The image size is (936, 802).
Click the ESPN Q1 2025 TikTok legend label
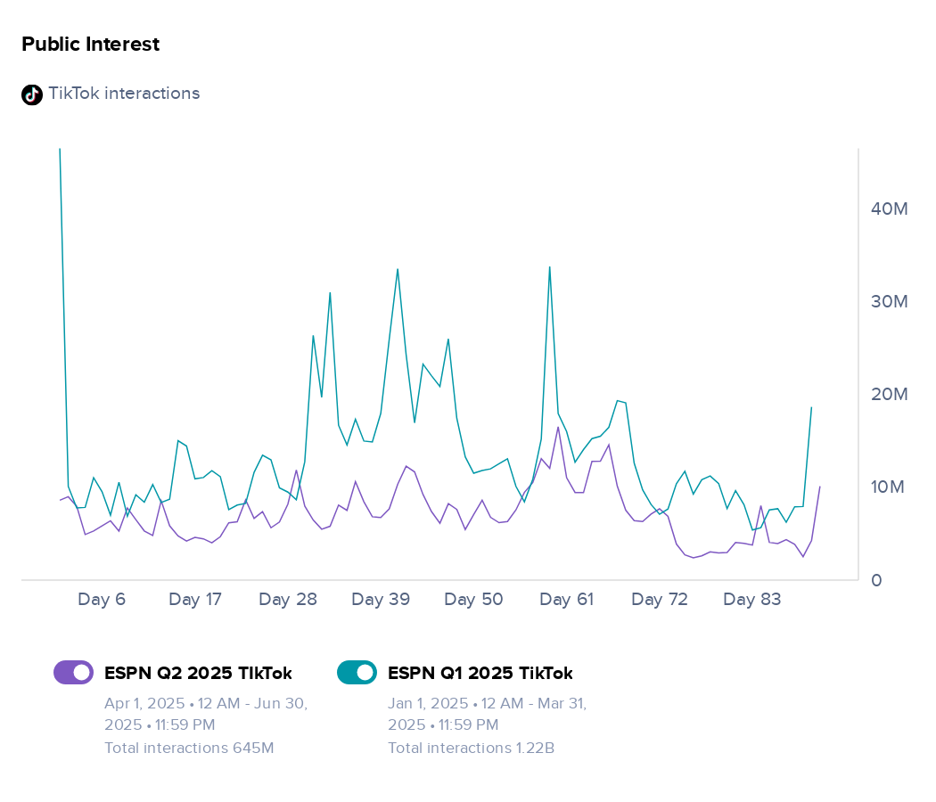[480, 673]
